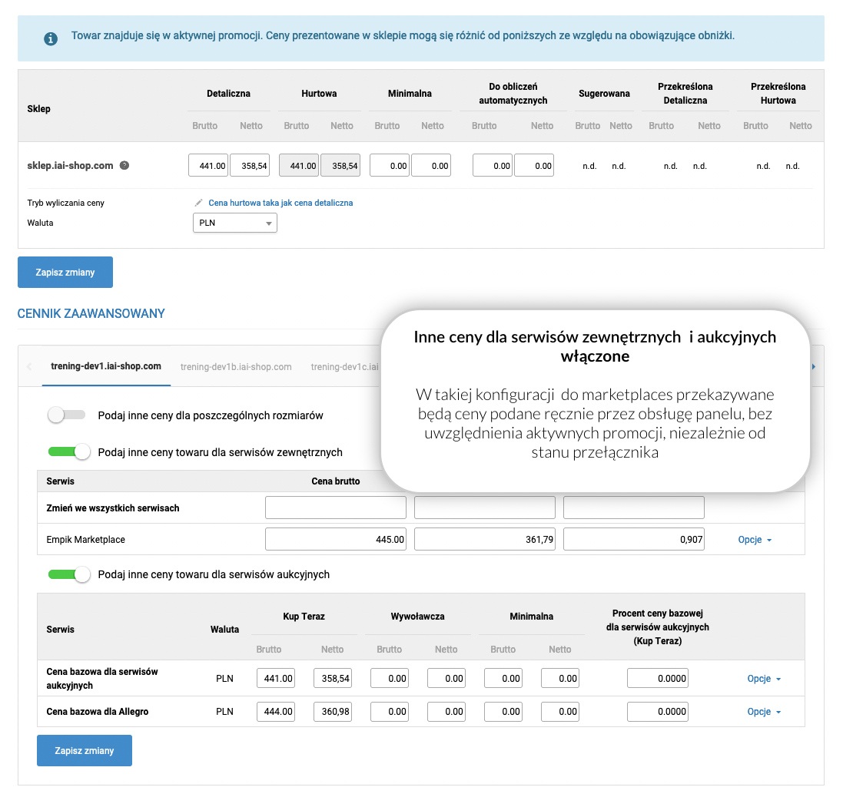Open the PLN currency dropdown
Viewport: 843px width, 797px height.
[x=234, y=223]
